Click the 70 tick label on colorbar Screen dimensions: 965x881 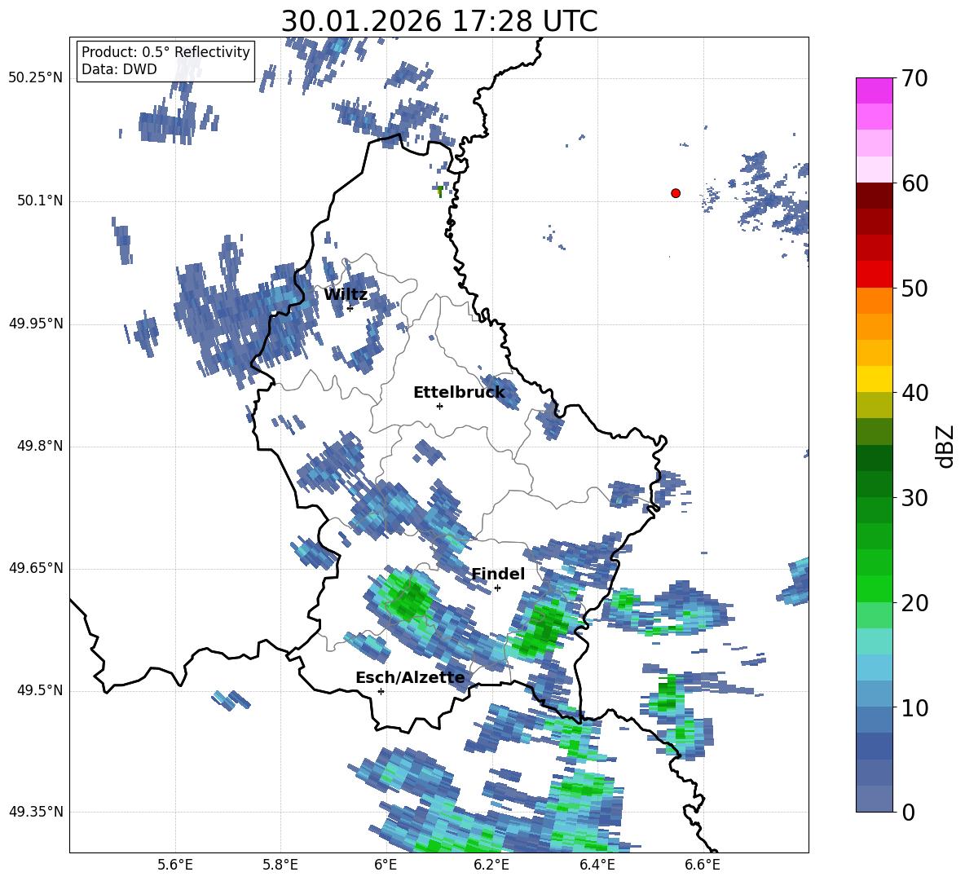[x=914, y=78]
